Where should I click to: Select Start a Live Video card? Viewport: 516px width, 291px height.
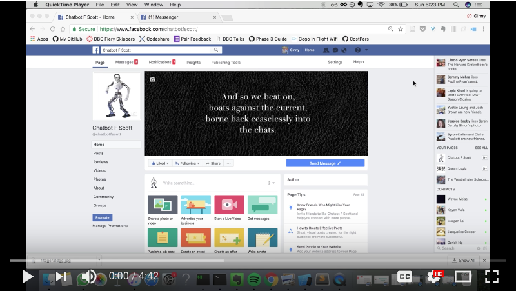[x=229, y=207]
